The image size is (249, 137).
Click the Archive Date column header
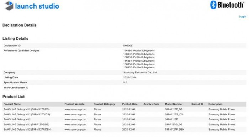[151, 104]
